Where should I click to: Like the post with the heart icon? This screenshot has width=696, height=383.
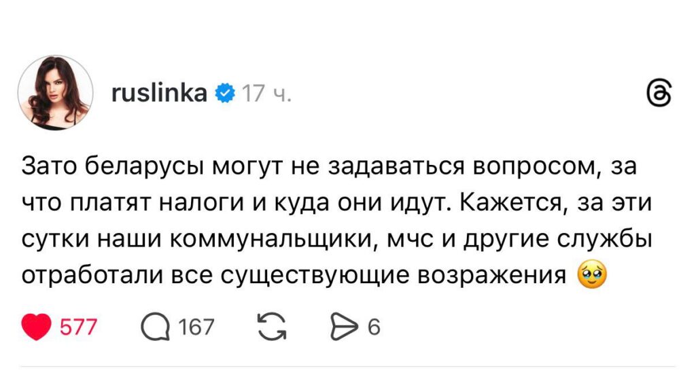pos(37,328)
